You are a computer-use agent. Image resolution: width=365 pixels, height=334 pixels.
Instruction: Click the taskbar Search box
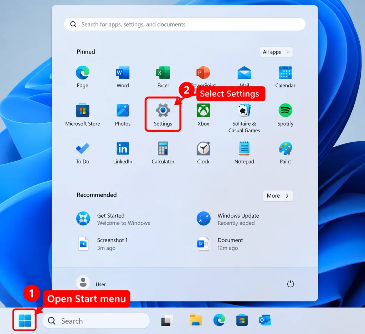pos(96,321)
